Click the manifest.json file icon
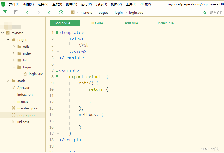This screenshot has height=153, width=224. click(13, 108)
